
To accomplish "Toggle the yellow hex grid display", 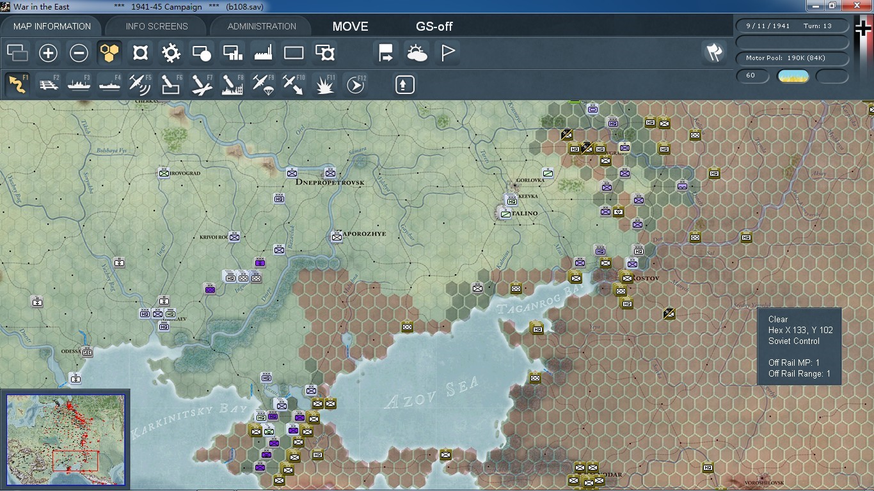I will click(x=109, y=52).
